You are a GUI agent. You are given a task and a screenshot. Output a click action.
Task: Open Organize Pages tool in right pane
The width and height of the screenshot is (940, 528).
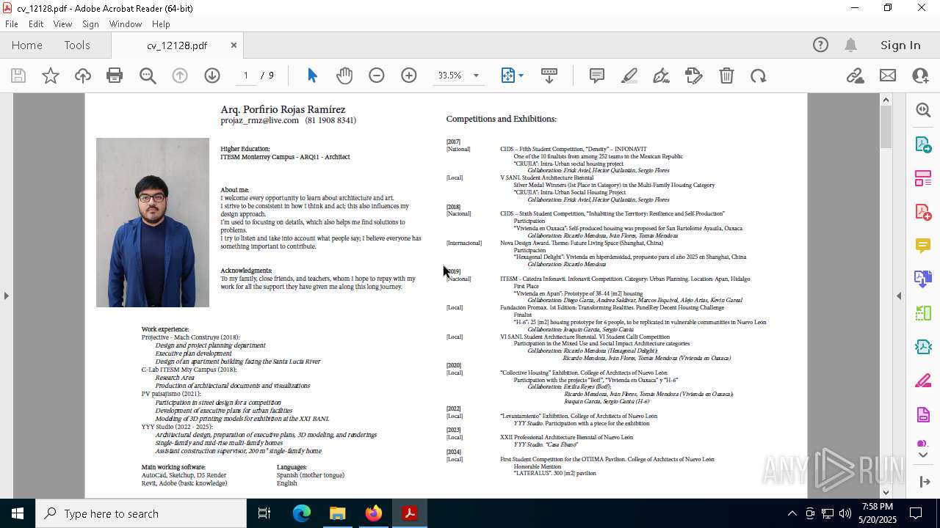click(923, 177)
